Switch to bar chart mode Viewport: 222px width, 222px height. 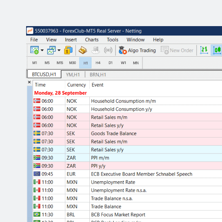(204, 50)
